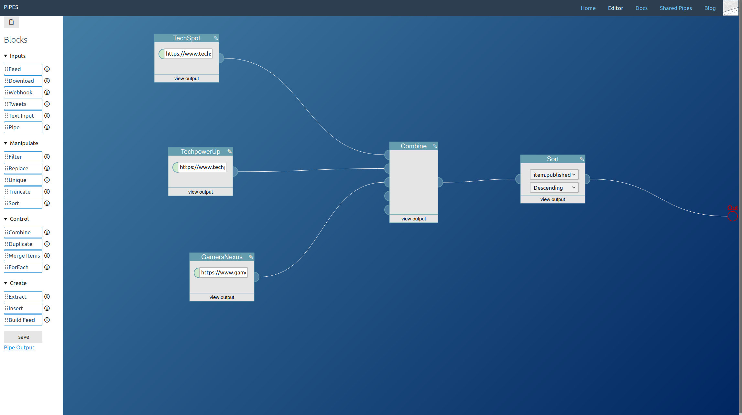
Task: Open info icon next to Feed block
Action: click(47, 69)
